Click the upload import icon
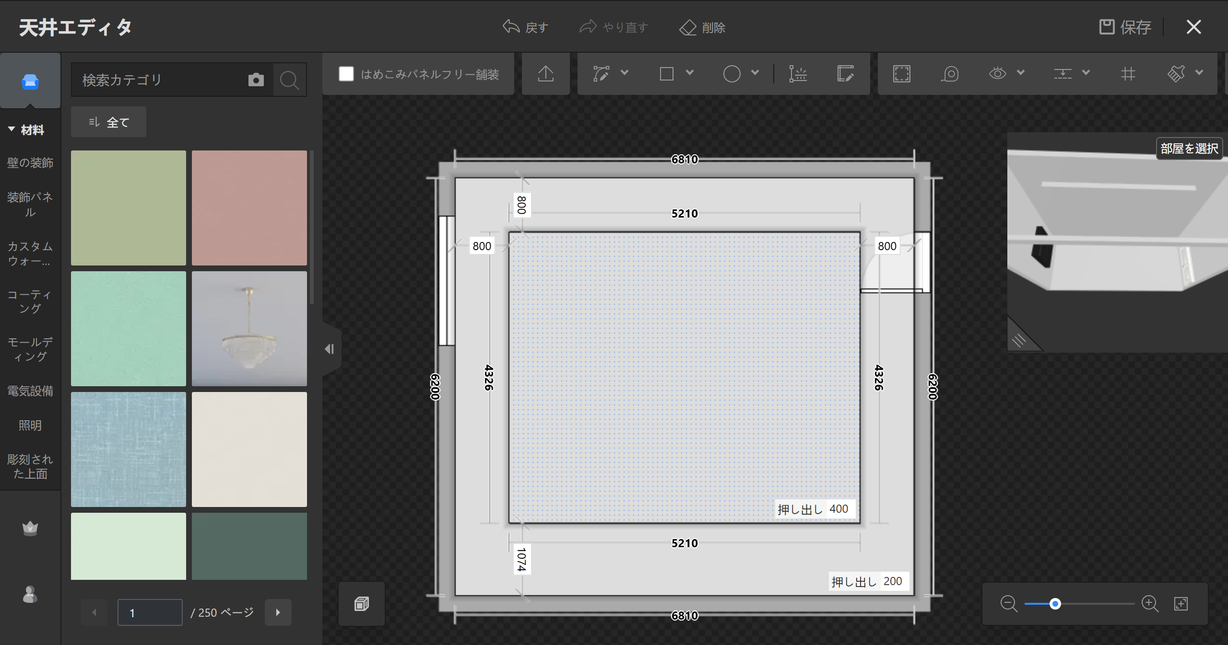Image resolution: width=1228 pixels, height=645 pixels. point(546,74)
